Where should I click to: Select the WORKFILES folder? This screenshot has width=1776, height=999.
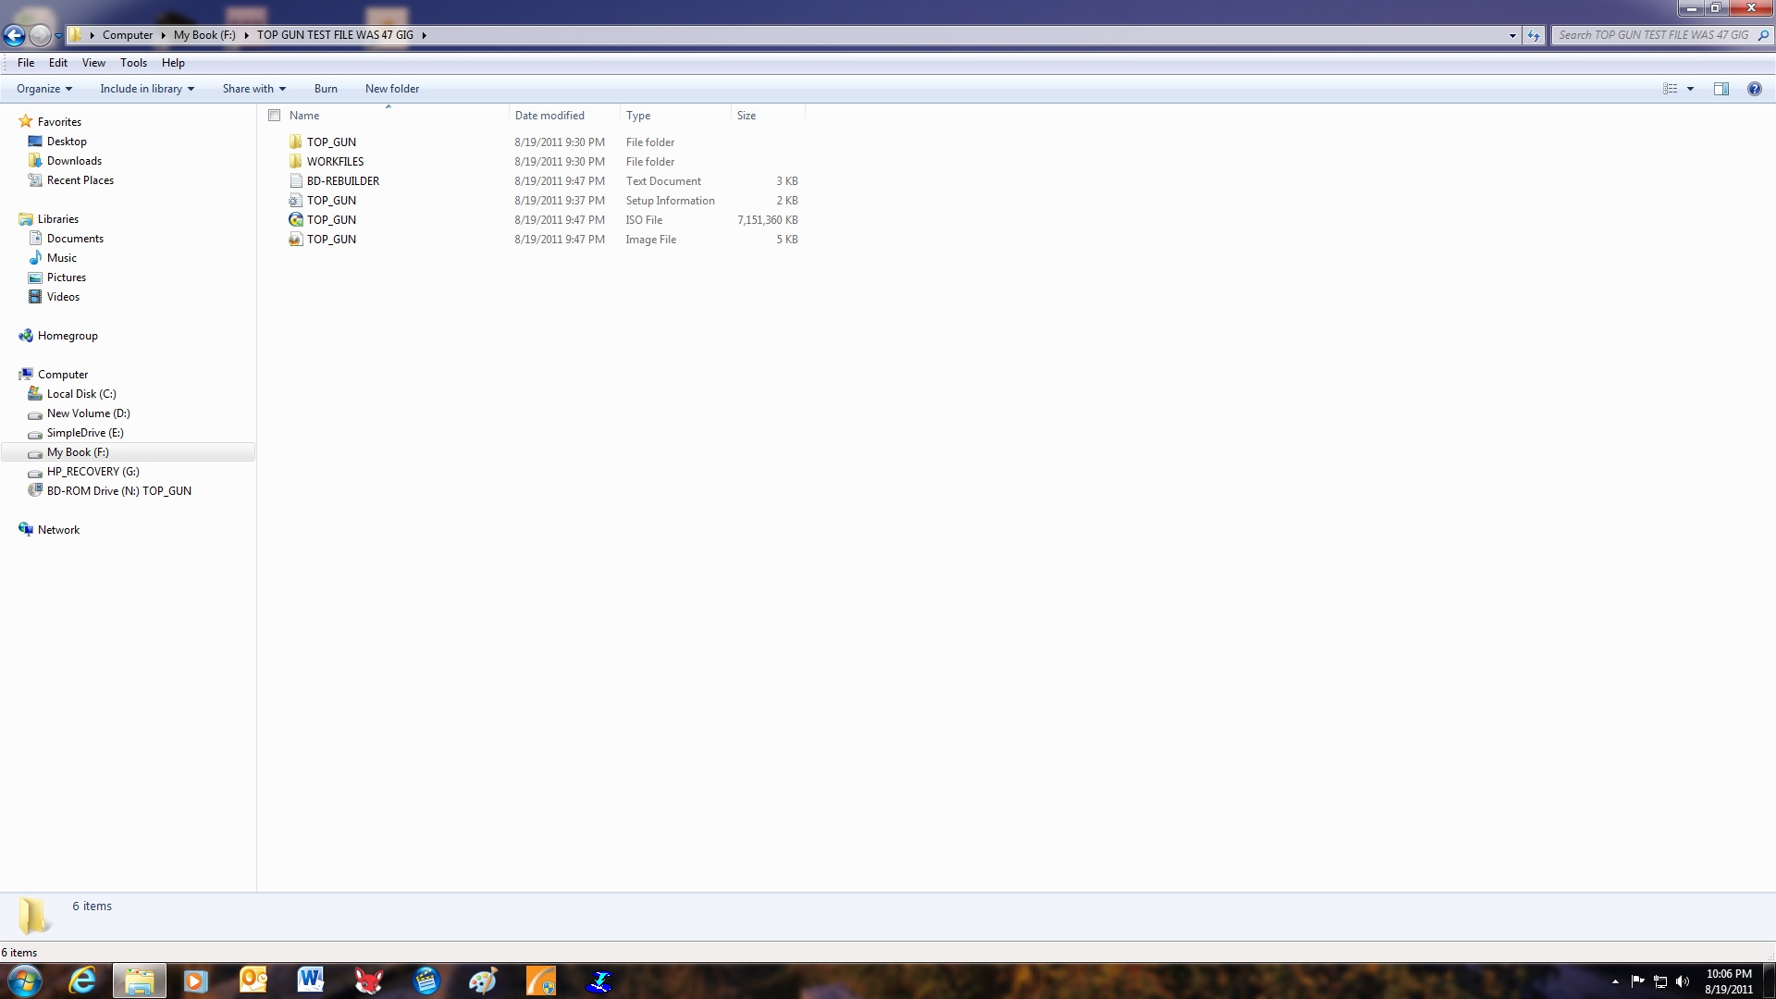click(335, 162)
